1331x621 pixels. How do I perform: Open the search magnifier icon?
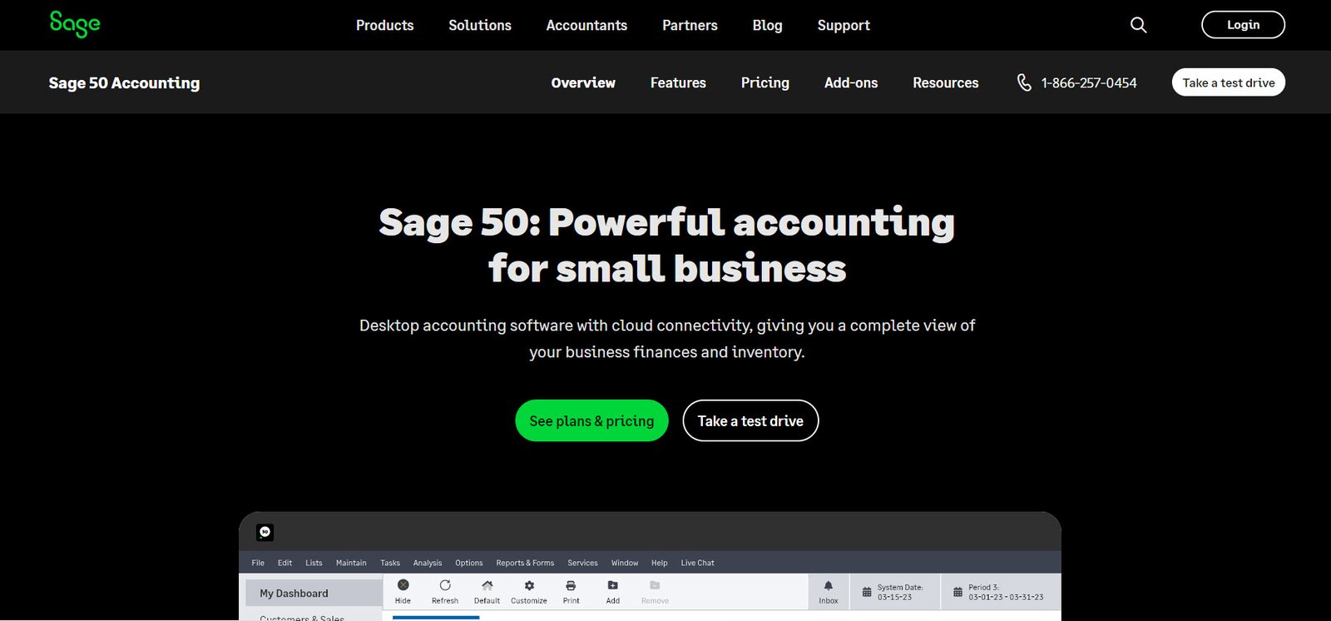click(x=1139, y=25)
